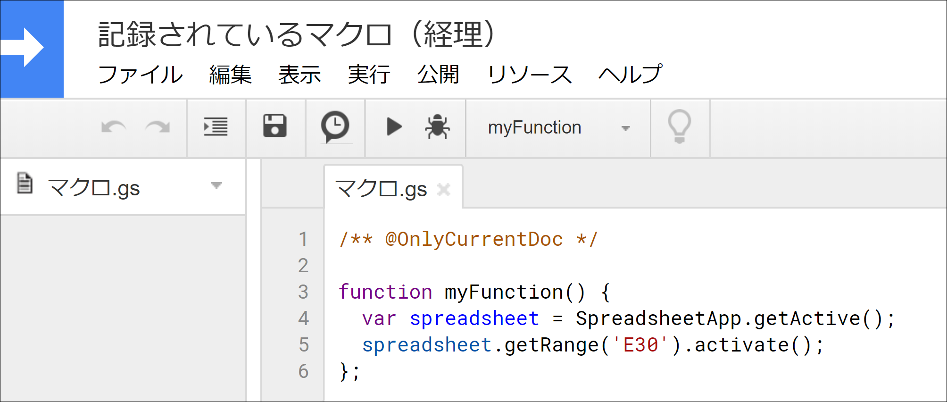Click the blue arrow Apps Script logo
This screenshot has height=402, width=947.
click(32, 49)
